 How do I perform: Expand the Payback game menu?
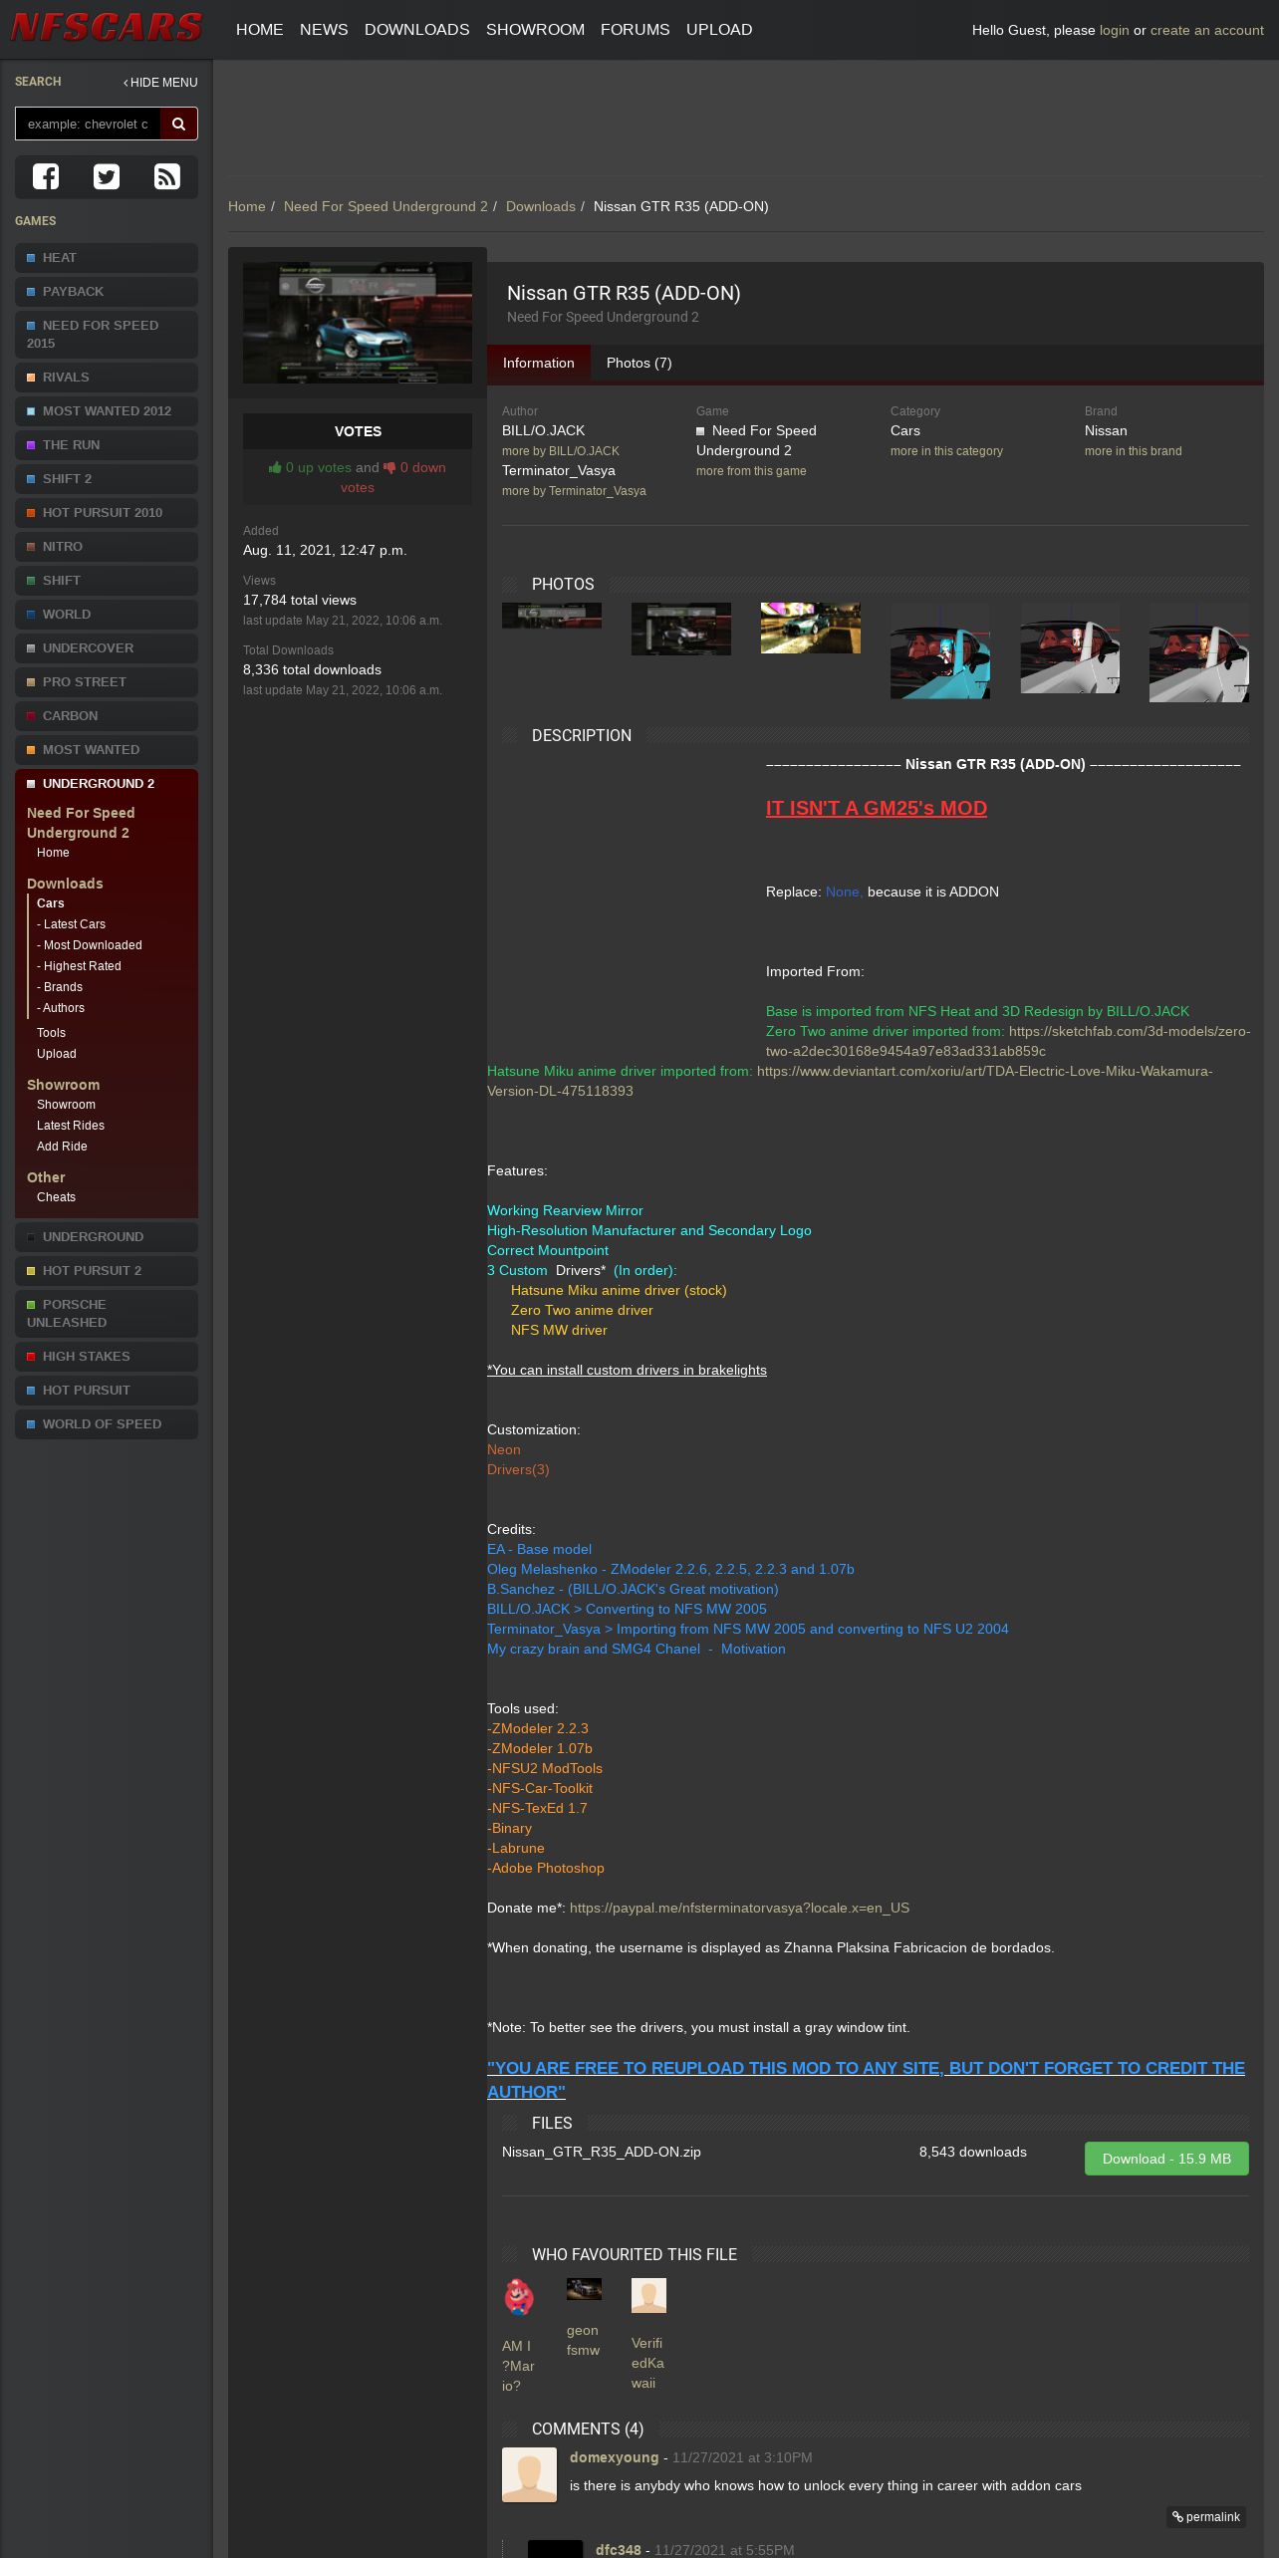(x=107, y=292)
